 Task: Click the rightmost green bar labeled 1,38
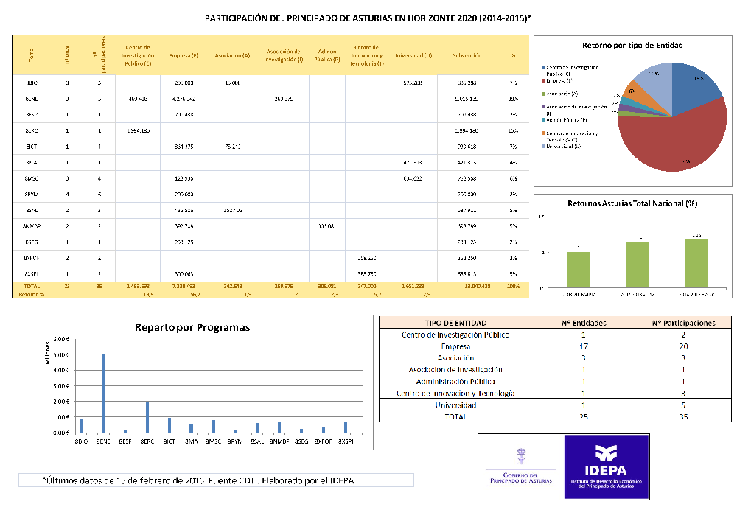coord(696,264)
